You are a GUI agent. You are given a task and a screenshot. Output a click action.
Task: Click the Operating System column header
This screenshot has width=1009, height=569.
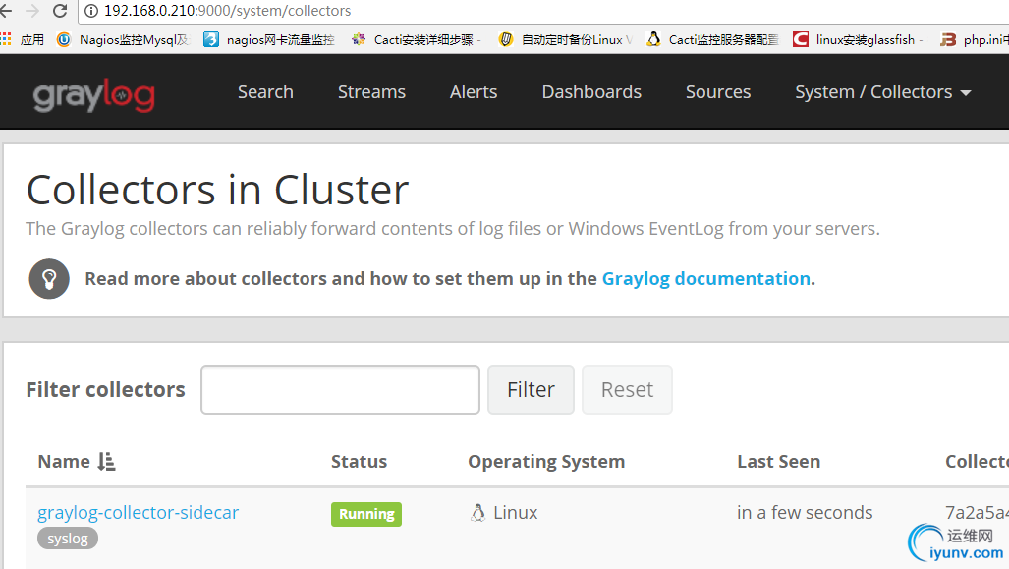click(x=546, y=462)
